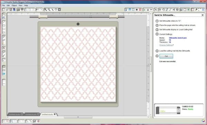This screenshot has height=125, width=207.
Task: Select the rectangle drawing tool
Action: pyautogui.click(x=4, y=25)
